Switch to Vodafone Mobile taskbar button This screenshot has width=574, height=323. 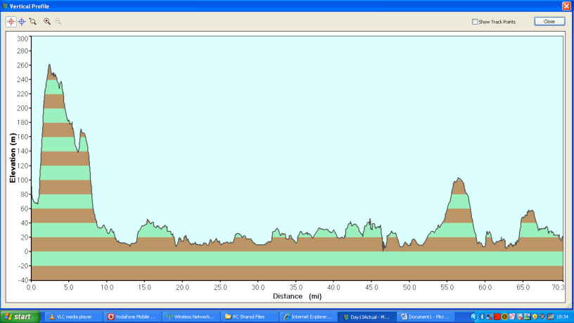[x=132, y=317]
